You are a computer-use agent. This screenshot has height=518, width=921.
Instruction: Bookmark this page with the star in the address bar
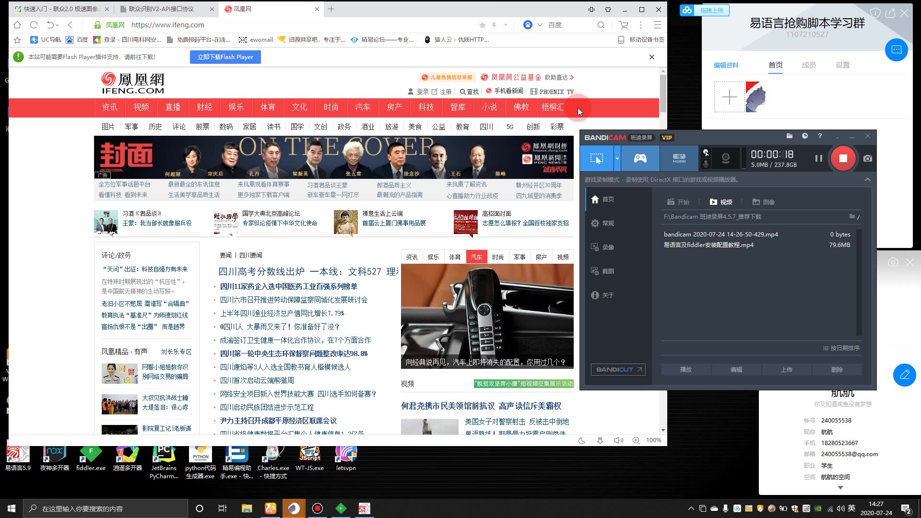tap(483, 25)
